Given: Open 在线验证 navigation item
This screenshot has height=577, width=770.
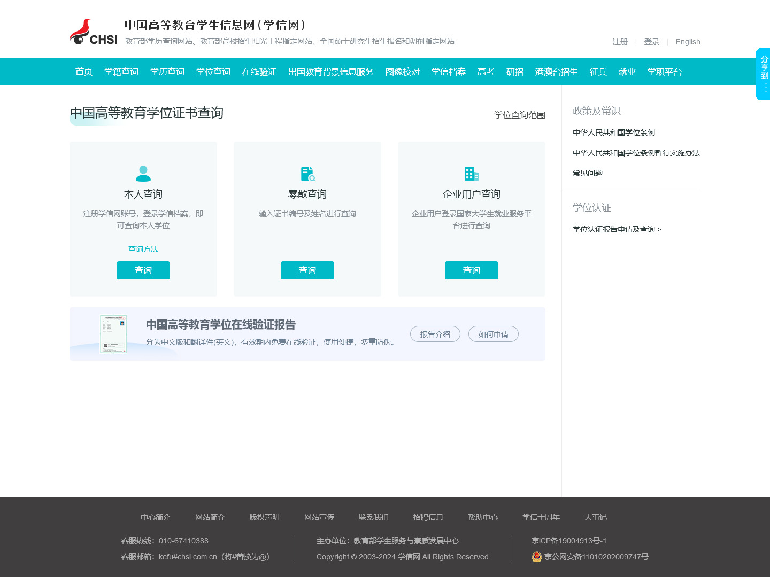Looking at the screenshot, I should coord(259,72).
